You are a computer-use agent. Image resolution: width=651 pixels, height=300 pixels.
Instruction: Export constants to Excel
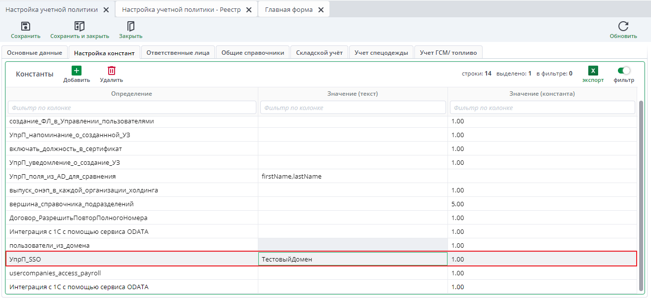(x=593, y=71)
